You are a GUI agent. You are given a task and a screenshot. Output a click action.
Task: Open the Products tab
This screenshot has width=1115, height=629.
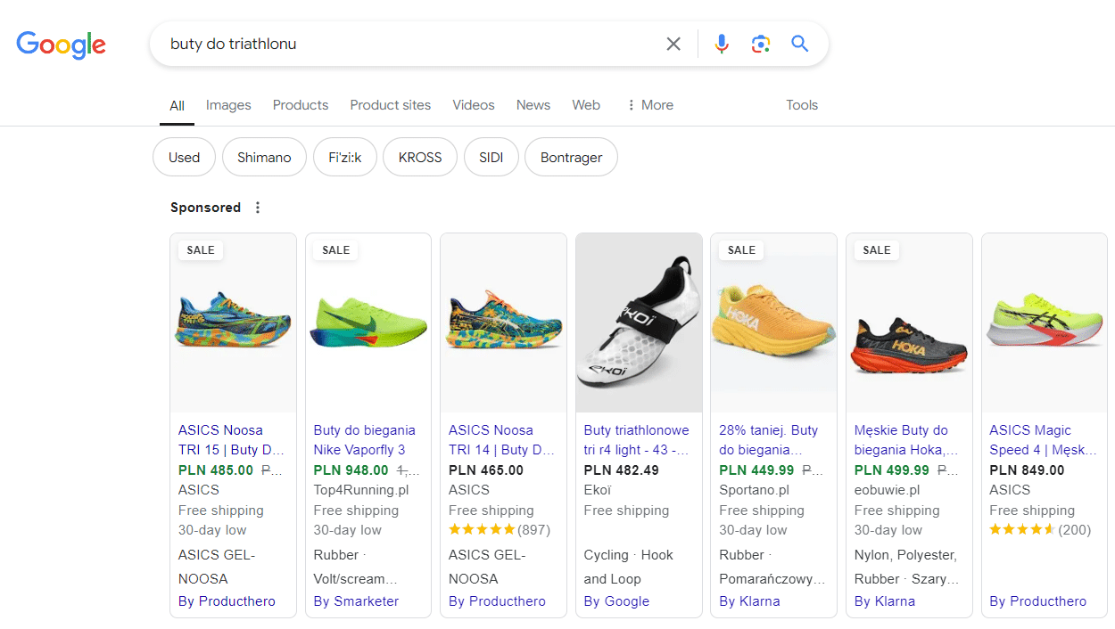tap(301, 105)
